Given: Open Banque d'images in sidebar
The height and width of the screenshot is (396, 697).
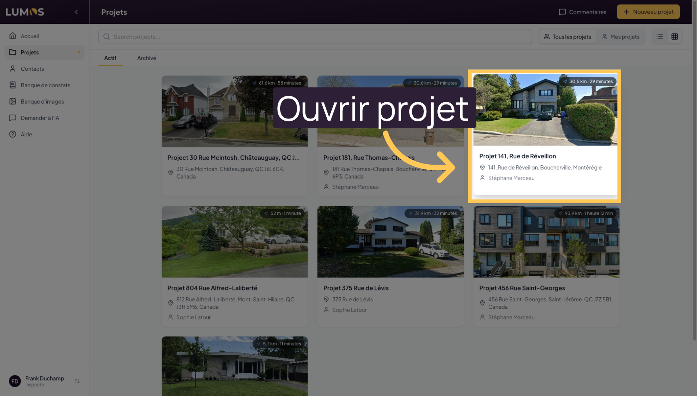Looking at the screenshot, I should pyautogui.click(x=44, y=102).
